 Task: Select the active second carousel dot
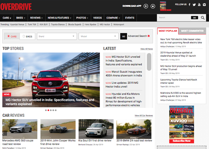click(x=48, y=110)
